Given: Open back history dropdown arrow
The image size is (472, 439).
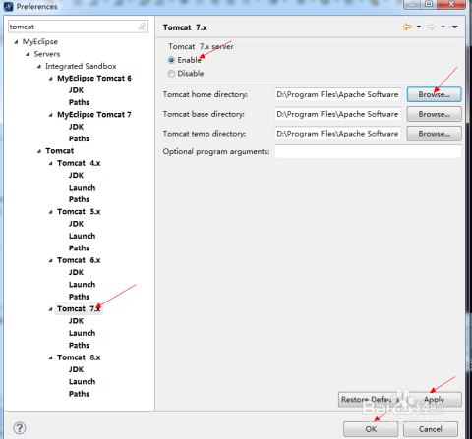Looking at the screenshot, I should (x=419, y=27).
